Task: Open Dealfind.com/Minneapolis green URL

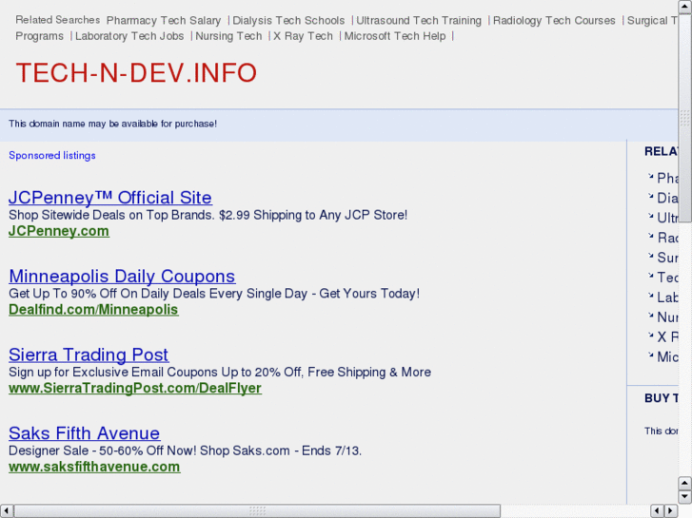Action: [93, 310]
